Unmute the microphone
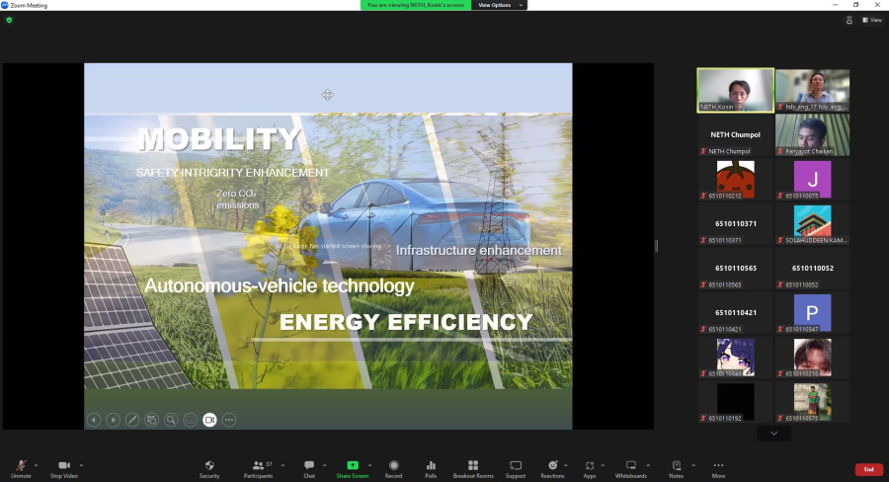This screenshot has width=889, height=482. (x=21, y=465)
